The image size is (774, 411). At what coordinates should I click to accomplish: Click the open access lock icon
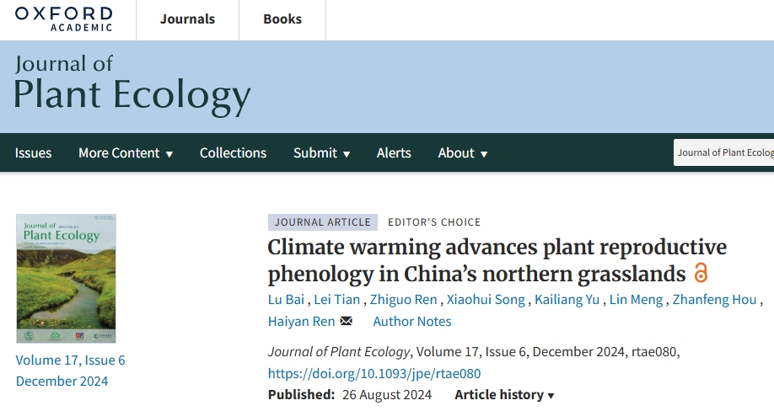point(701,273)
